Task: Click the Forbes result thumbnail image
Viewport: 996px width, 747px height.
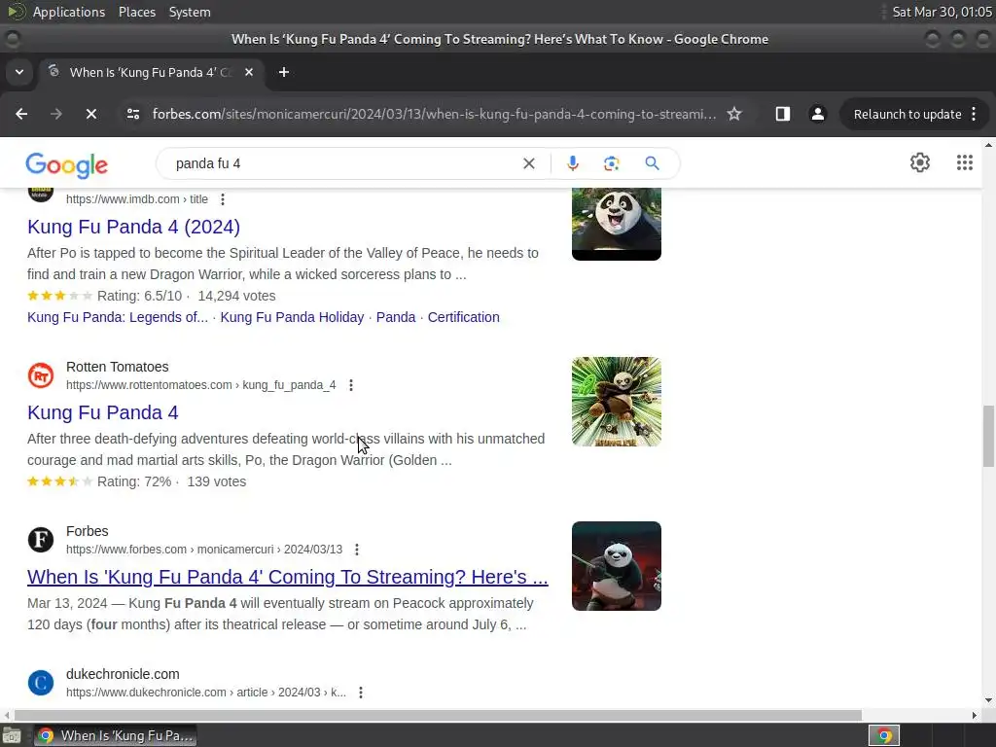Action: [616, 566]
